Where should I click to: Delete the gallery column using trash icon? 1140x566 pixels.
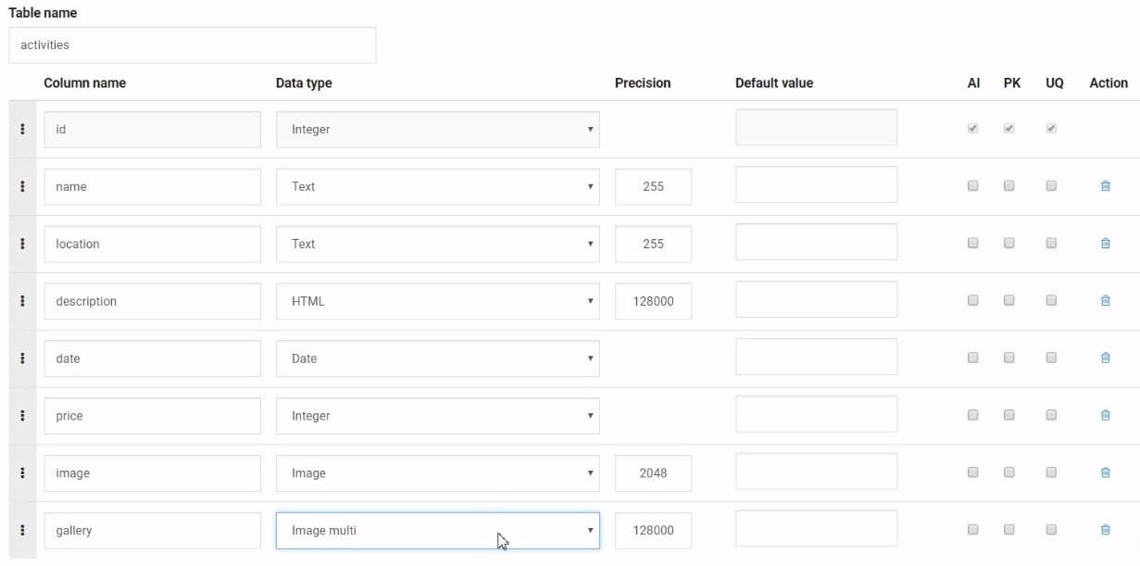tap(1105, 530)
